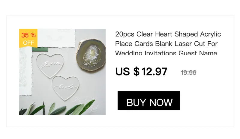The width and height of the screenshot is (240, 139).
Task: Click the title line starting Place Cards Blank
Action: (x=166, y=44)
